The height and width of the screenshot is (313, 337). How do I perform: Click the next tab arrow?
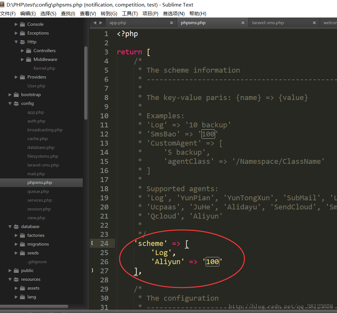click(x=101, y=23)
